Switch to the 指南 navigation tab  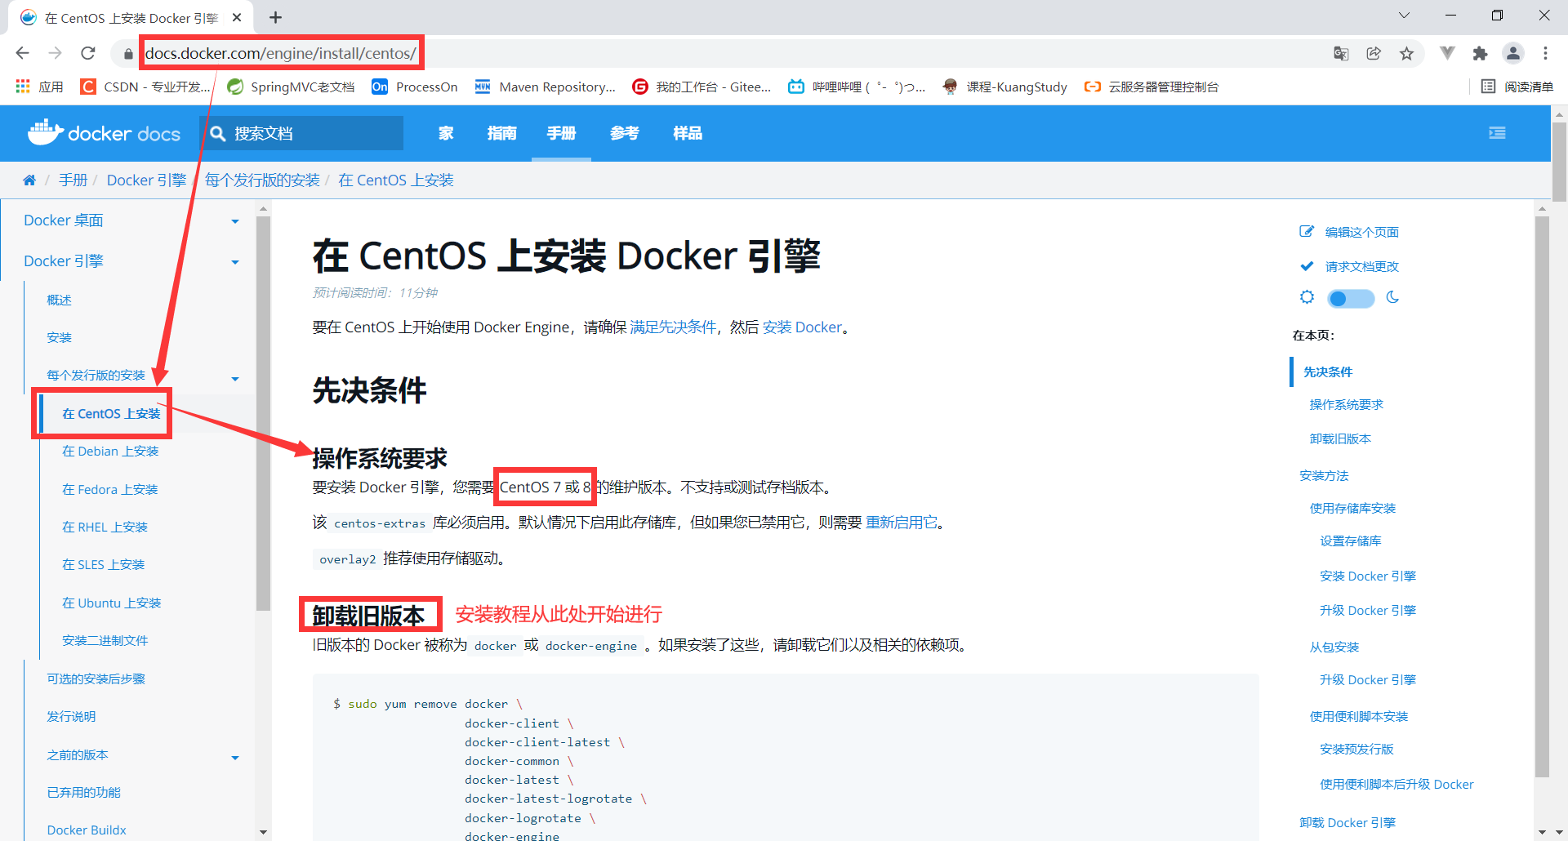pos(502,133)
